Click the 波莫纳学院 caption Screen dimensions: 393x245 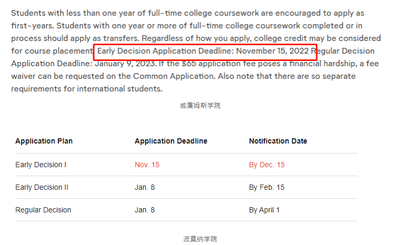[200, 239]
